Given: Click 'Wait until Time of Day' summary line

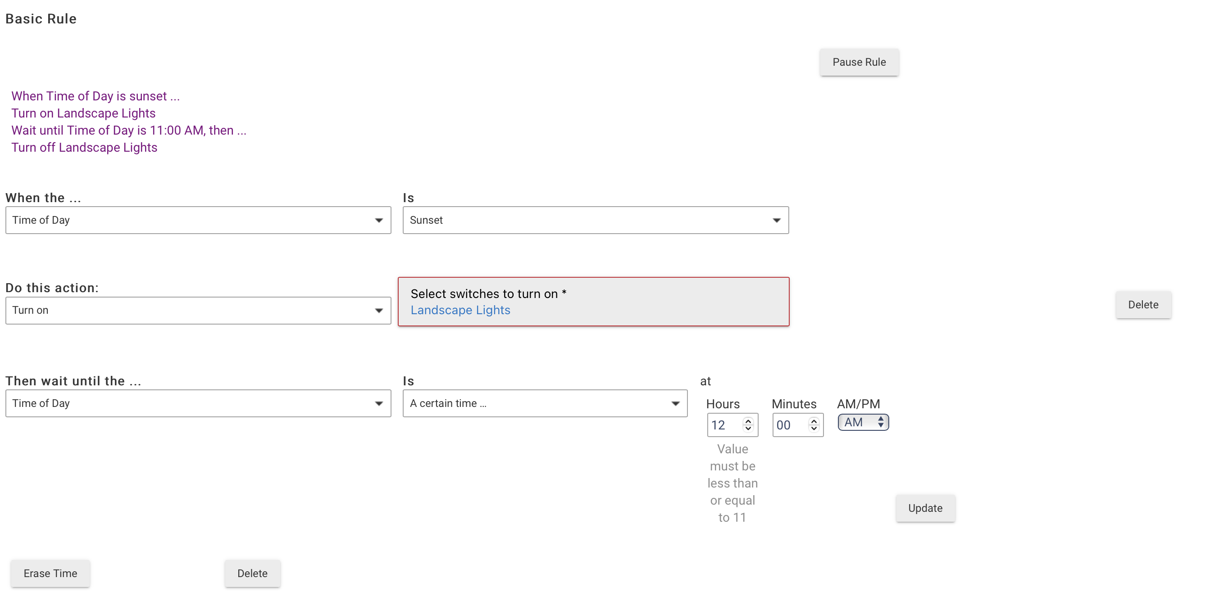Looking at the screenshot, I should point(129,131).
